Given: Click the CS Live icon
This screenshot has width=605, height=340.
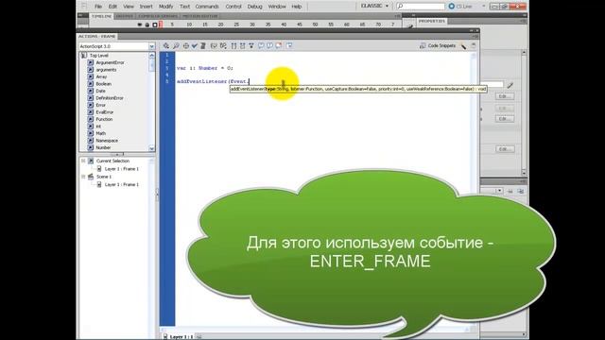Looking at the screenshot, I should (452, 7).
